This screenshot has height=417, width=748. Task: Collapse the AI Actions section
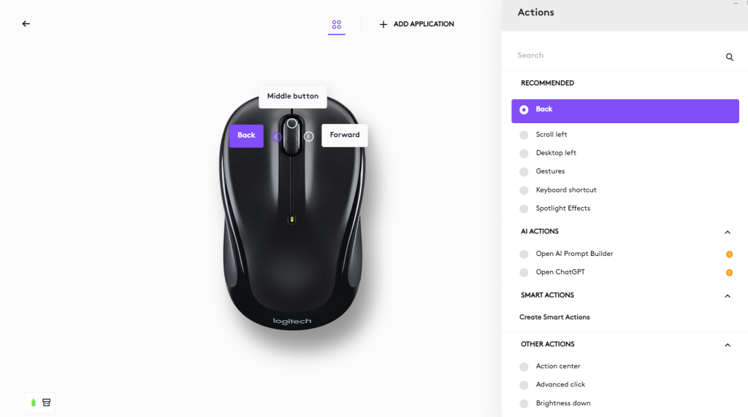tap(727, 233)
